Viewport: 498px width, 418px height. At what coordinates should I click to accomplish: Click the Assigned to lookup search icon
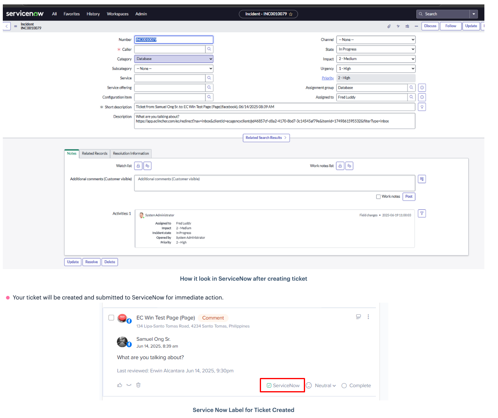coord(412,97)
